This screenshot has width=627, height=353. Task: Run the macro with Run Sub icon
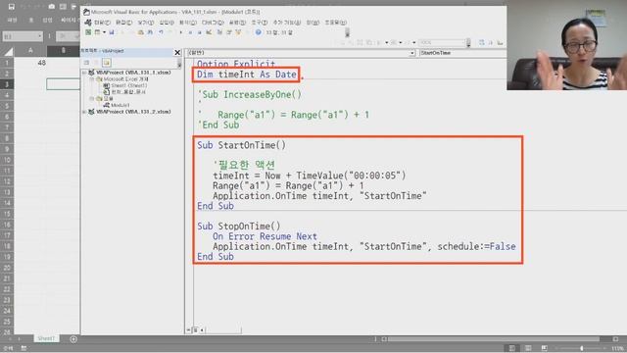coord(180,32)
